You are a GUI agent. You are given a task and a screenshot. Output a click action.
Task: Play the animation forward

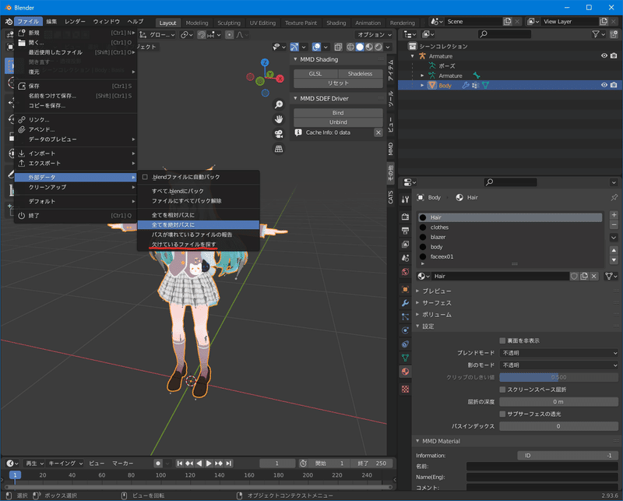click(x=209, y=464)
